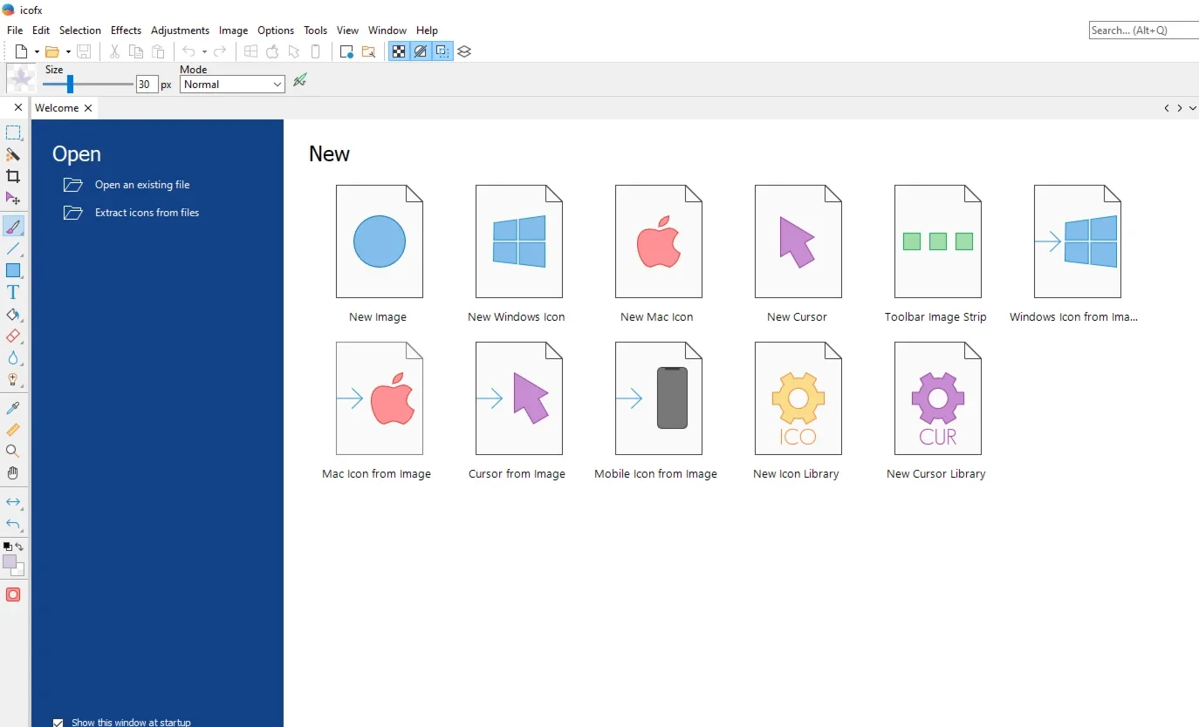Open the Edit menu

41,31
